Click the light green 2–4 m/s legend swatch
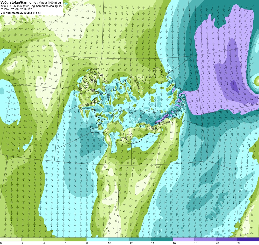The height and width of the screenshot is (245, 259). pos(32,239)
